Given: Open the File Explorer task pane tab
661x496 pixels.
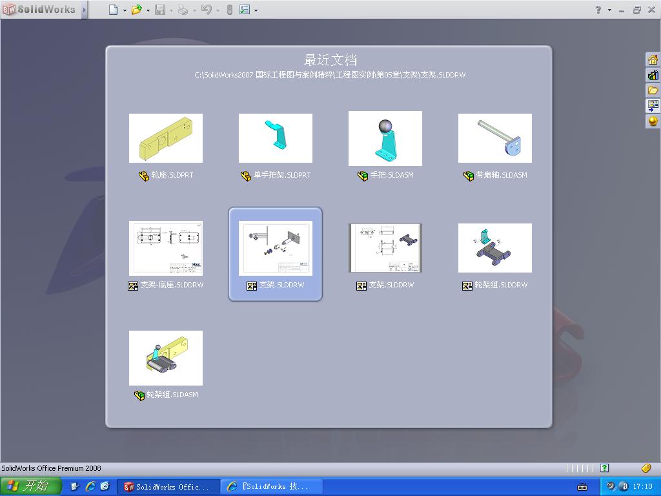Looking at the screenshot, I should pos(653,90).
